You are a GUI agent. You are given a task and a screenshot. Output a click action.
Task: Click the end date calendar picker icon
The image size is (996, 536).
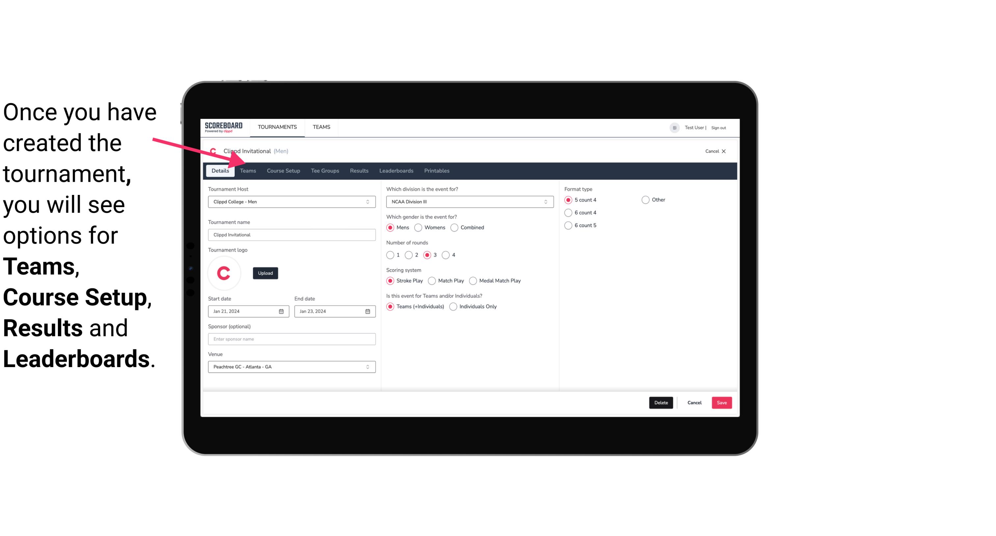368,311
